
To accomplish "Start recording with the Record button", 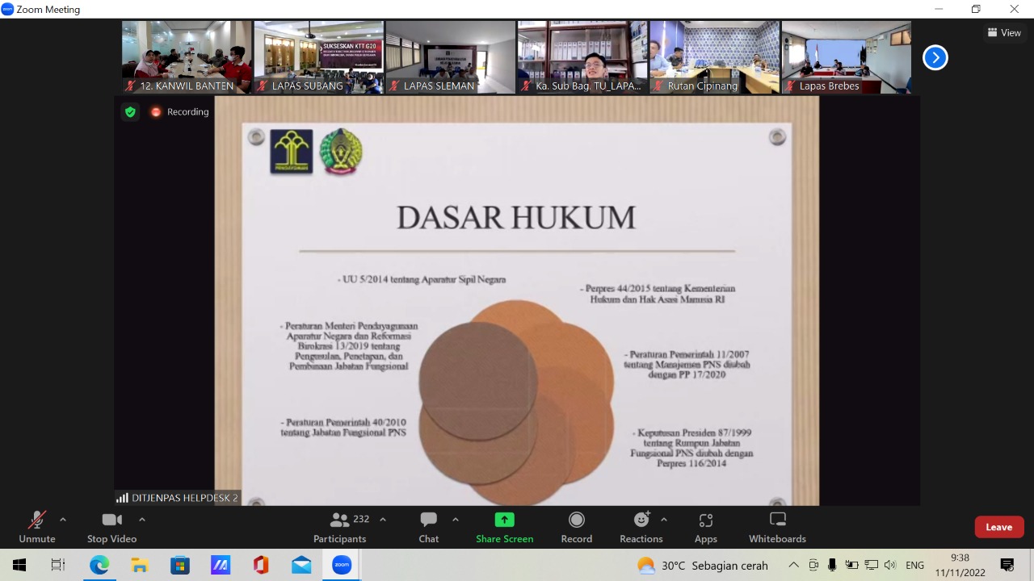I will pyautogui.click(x=576, y=528).
